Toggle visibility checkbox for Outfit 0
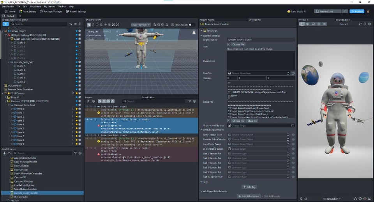 pos(80,43)
